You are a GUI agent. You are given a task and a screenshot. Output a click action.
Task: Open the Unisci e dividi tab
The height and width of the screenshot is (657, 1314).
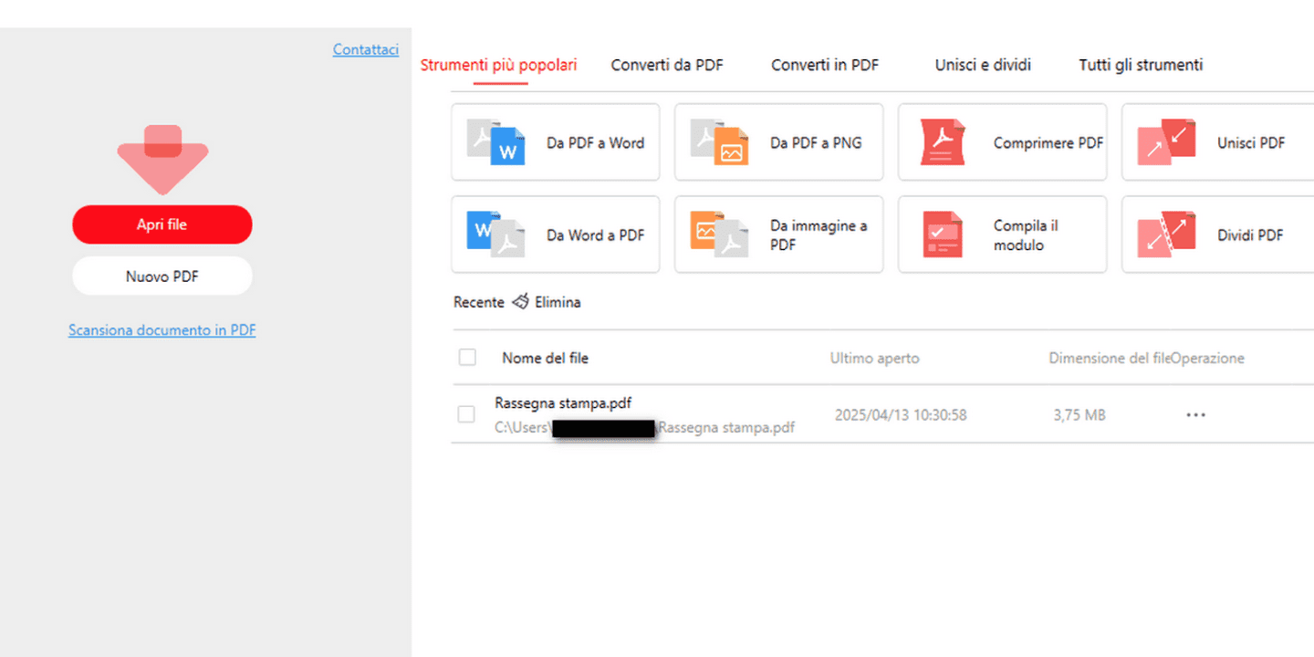[x=983, y=65]
